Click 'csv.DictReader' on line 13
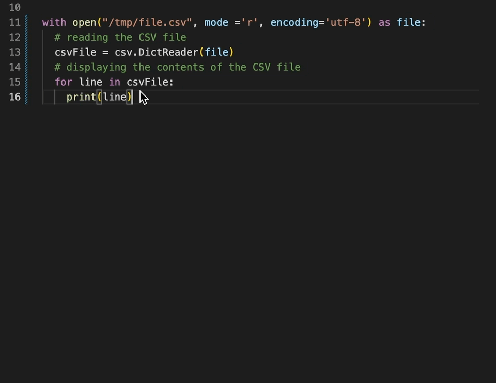496x383 pixels. [x=157, y=52]
